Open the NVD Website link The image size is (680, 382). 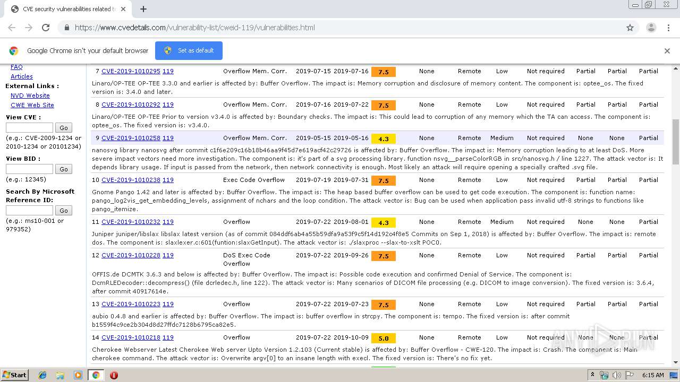[30, 95]
